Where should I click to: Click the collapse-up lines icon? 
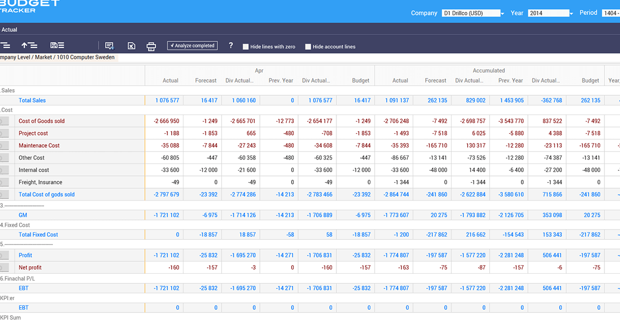(29, 45)
